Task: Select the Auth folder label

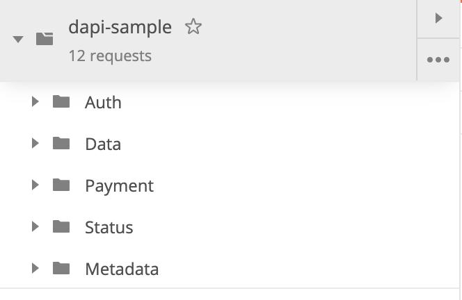Action: tap(103, 103)
